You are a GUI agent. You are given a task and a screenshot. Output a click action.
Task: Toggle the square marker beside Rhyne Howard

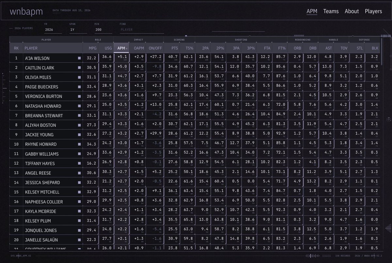click(79, 144)
